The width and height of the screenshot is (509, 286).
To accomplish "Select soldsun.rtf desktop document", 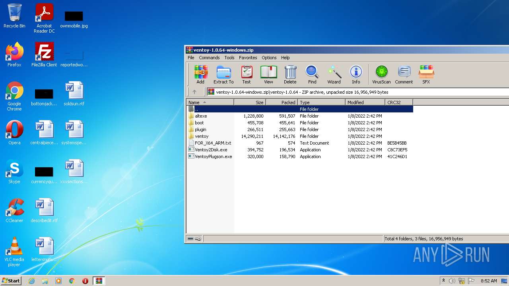I will 74,93.
